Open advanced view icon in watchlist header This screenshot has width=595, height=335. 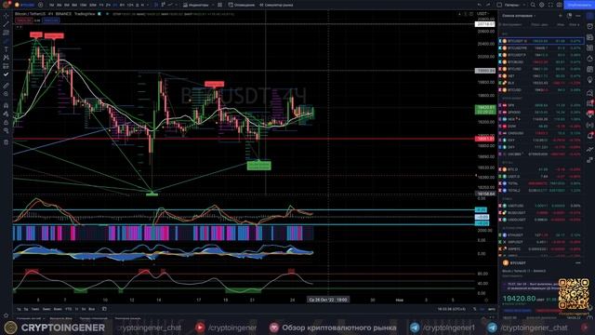[x=569, y=16]
